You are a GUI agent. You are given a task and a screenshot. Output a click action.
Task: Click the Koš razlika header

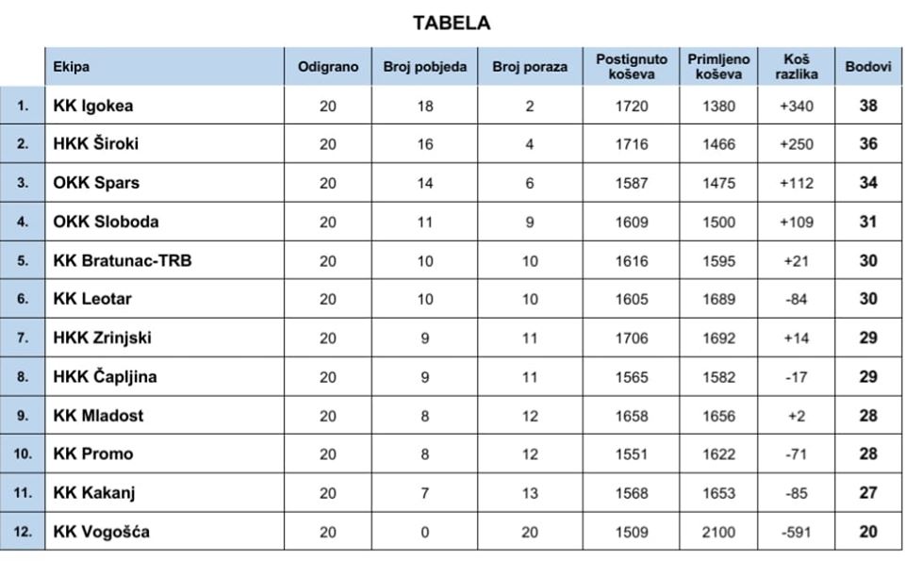pyautogui.click(x=797, y=66)
